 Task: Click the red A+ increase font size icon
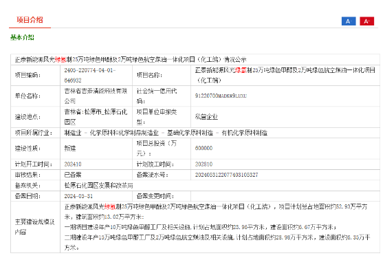(366, 21)
